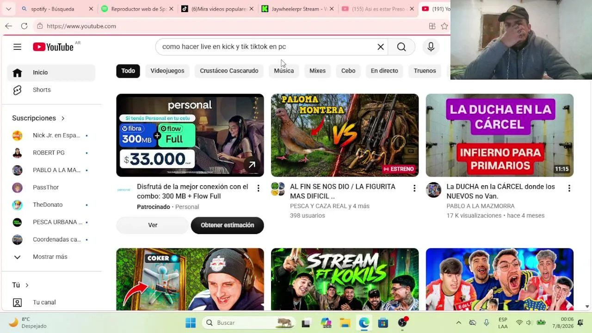
Task: Open File Explorer from the taskbar
Action: point(345,323)
